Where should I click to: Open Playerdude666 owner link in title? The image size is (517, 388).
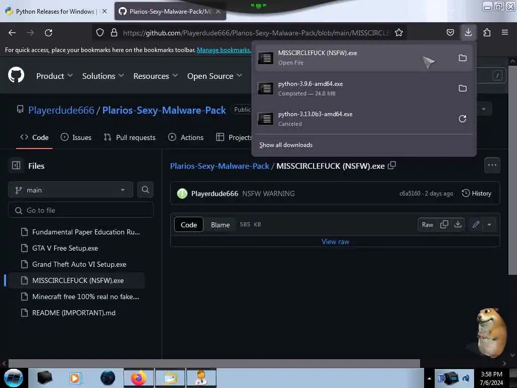click(x=61, y=110)
